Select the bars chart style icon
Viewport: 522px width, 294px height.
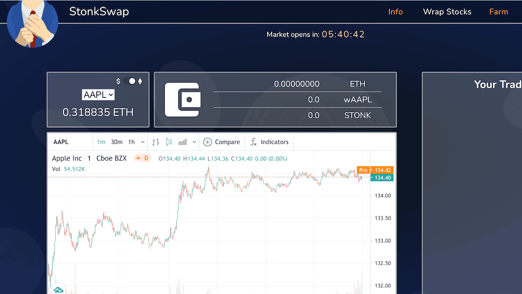click(155, 142)
